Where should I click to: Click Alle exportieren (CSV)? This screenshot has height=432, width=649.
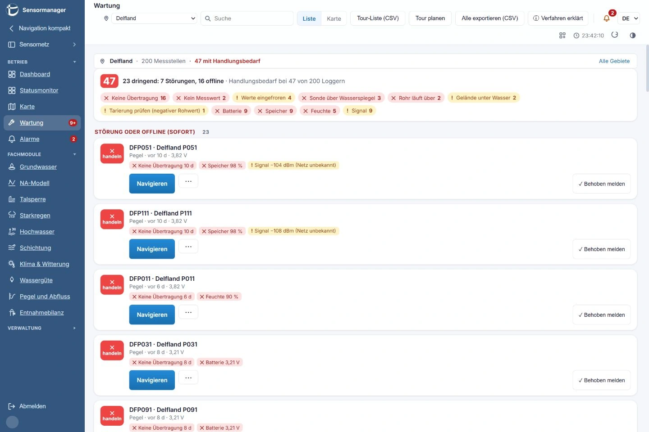490,18
